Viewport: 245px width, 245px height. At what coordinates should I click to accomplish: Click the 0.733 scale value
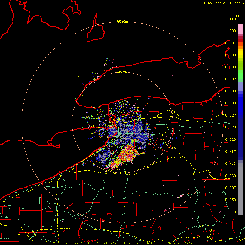tap(231, 91)
